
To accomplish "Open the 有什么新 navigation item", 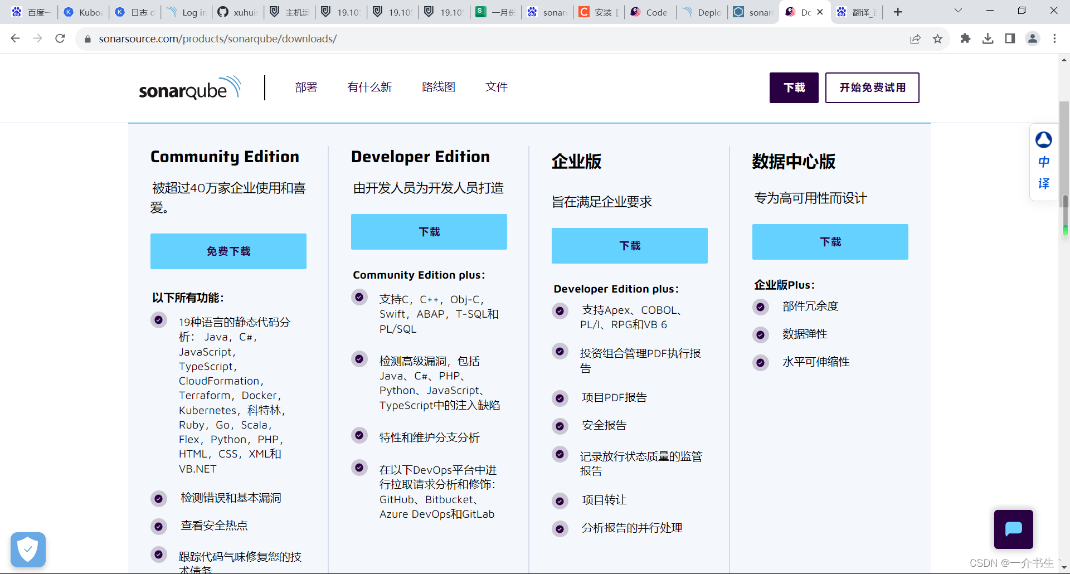I will (369, 87).
